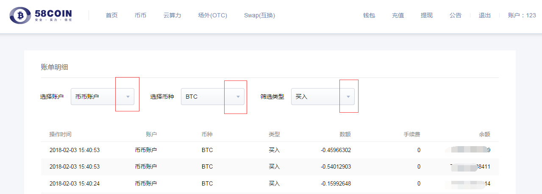Navigate to 云算力 page
The width and height of the screenshot is (542, 194).
[x=172, y=15]
